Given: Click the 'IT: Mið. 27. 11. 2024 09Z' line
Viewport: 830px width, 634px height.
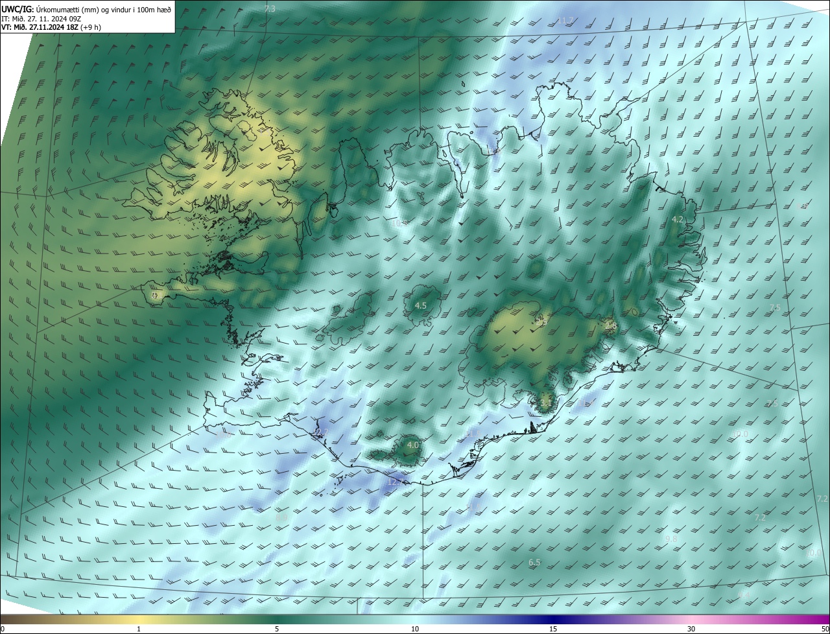Looking at the screenshot, I should [41, 19].
